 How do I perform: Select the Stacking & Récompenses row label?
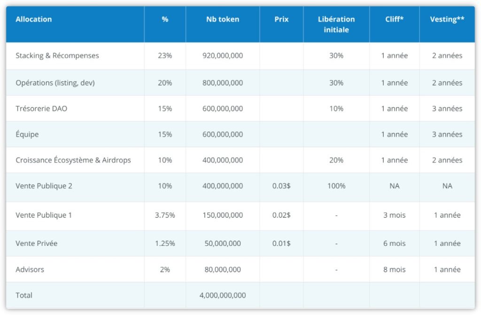(x=57, y=55)
